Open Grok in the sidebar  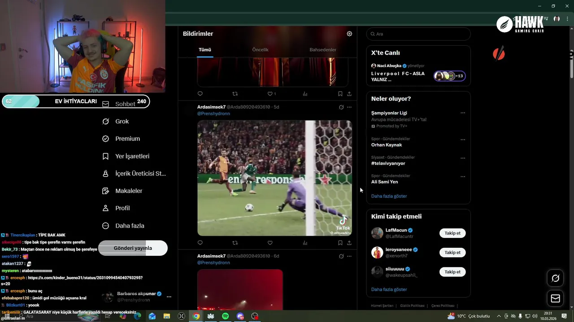116,121
